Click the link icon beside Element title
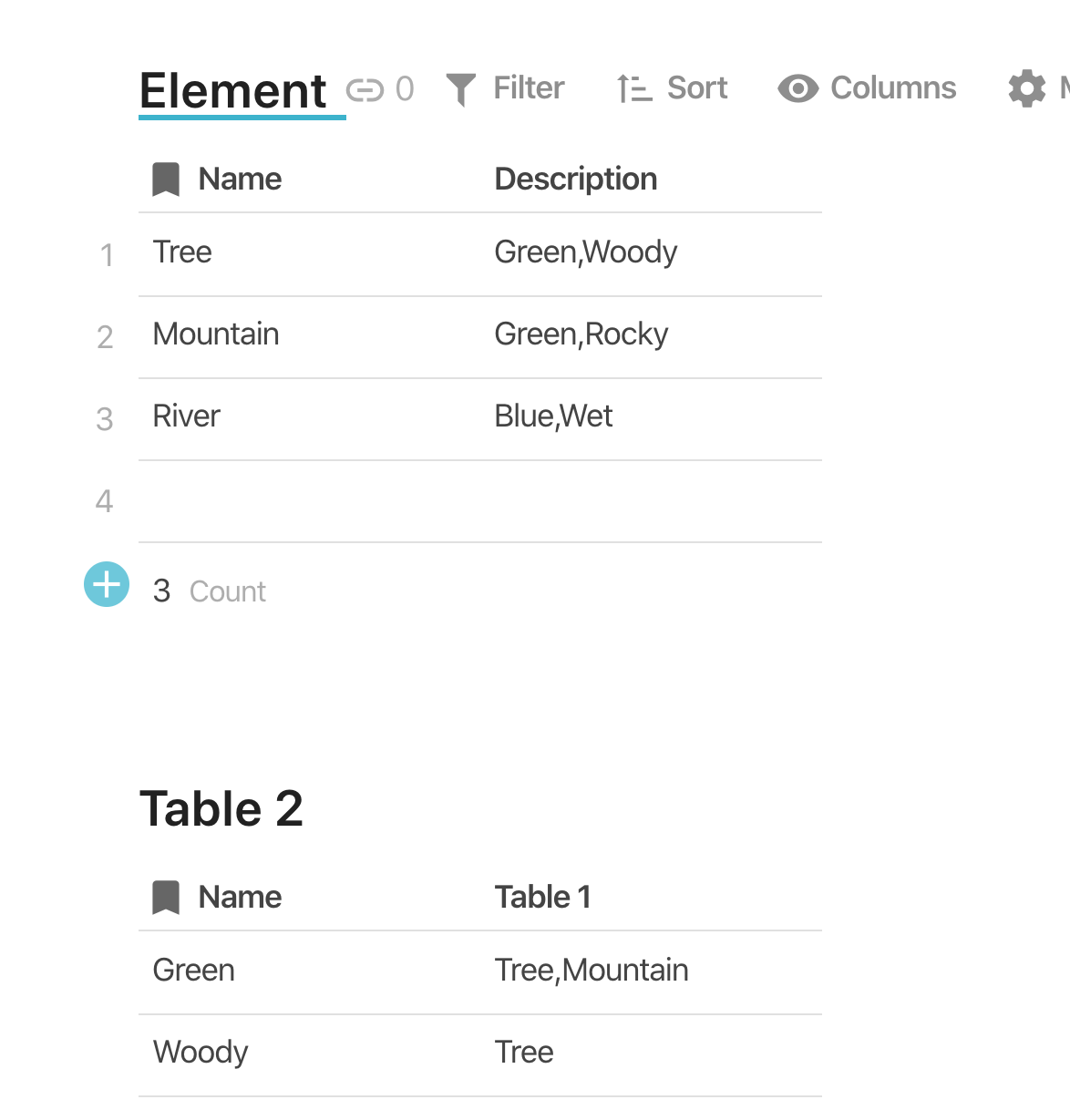Viewport: 1070px width, 1110px height. [x=365, y=89]
